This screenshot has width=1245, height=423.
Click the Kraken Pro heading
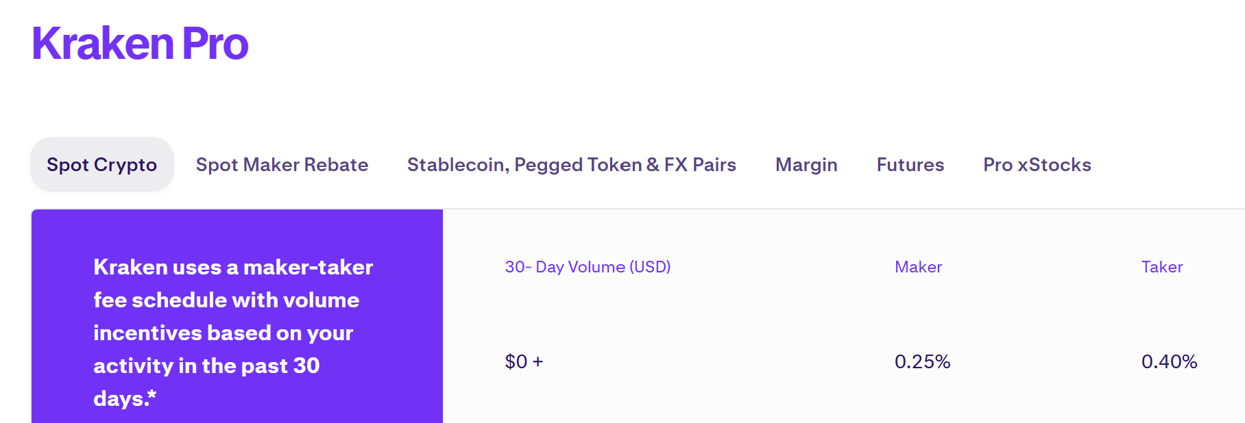point(140,44)
